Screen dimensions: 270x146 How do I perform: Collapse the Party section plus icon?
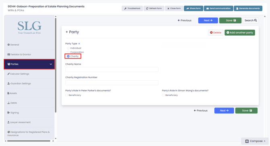coord(66,32)
